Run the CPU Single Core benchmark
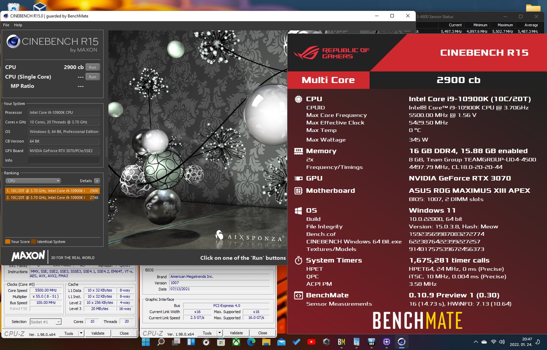The width and height of the screenshot is (547, 350). [93, 77]
